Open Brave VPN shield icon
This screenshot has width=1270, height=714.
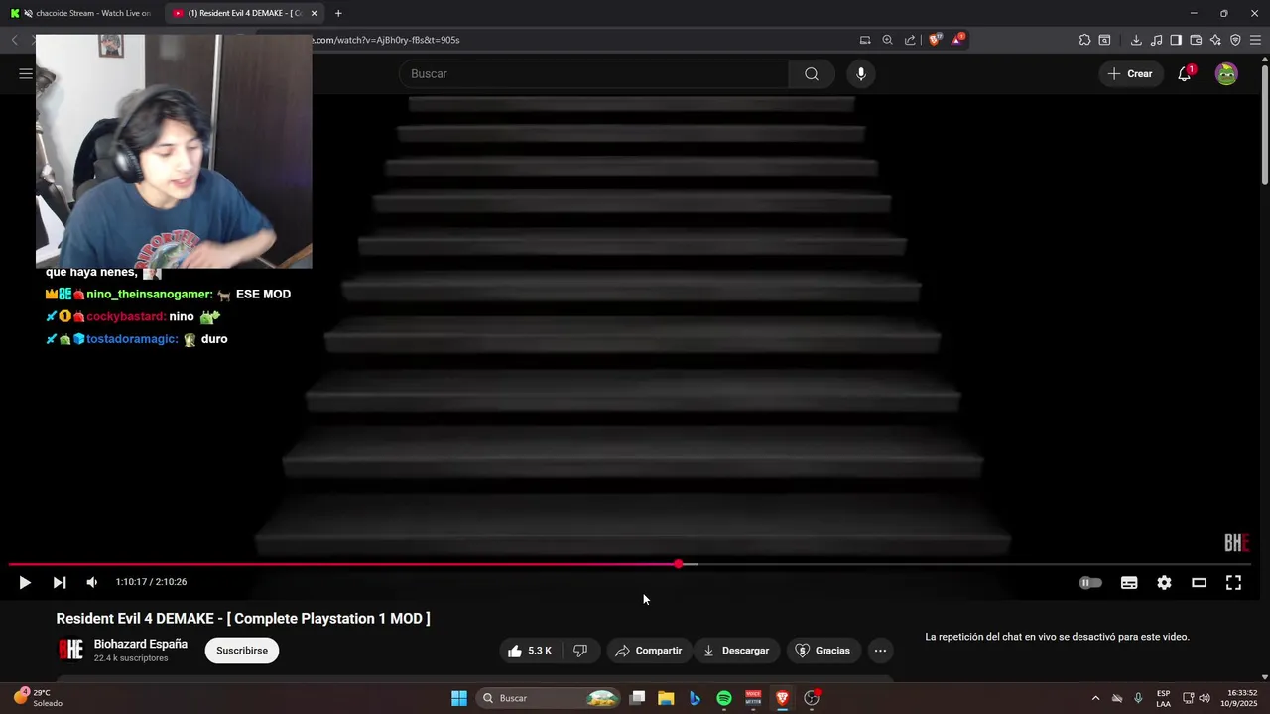coord(1235,40)
